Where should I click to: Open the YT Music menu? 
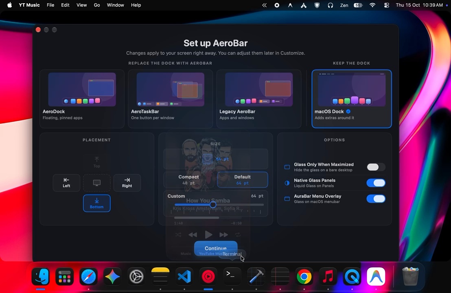point(29,5)
